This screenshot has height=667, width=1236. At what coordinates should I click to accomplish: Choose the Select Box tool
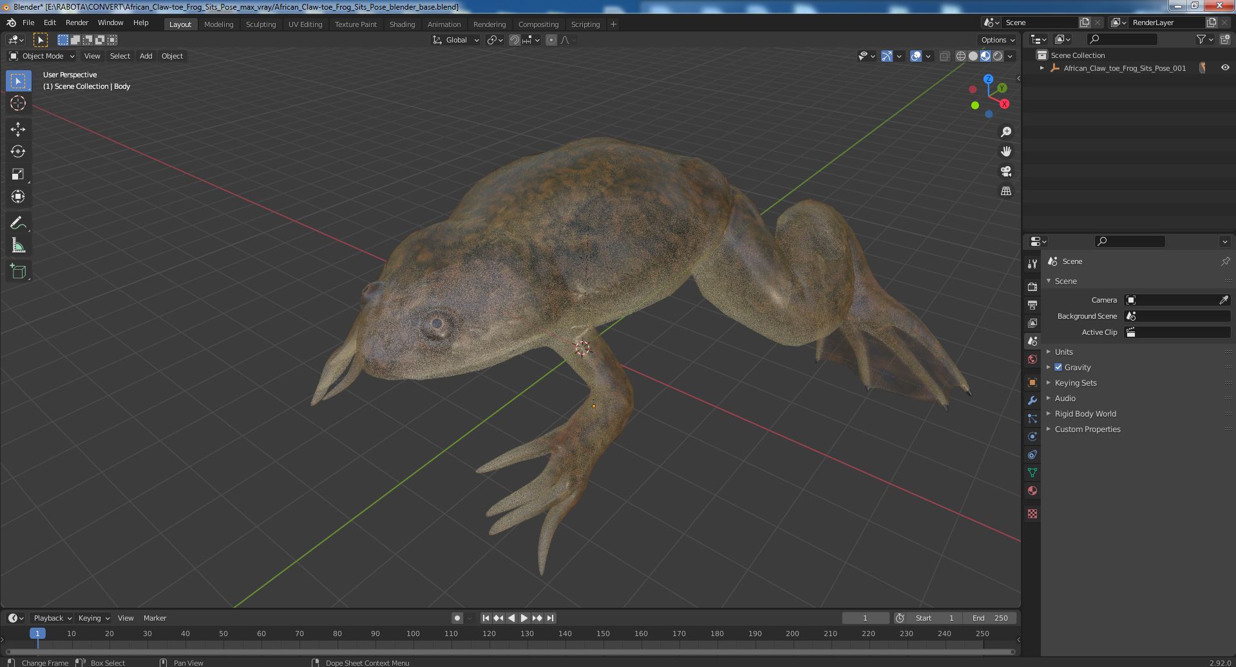[18, 80]
